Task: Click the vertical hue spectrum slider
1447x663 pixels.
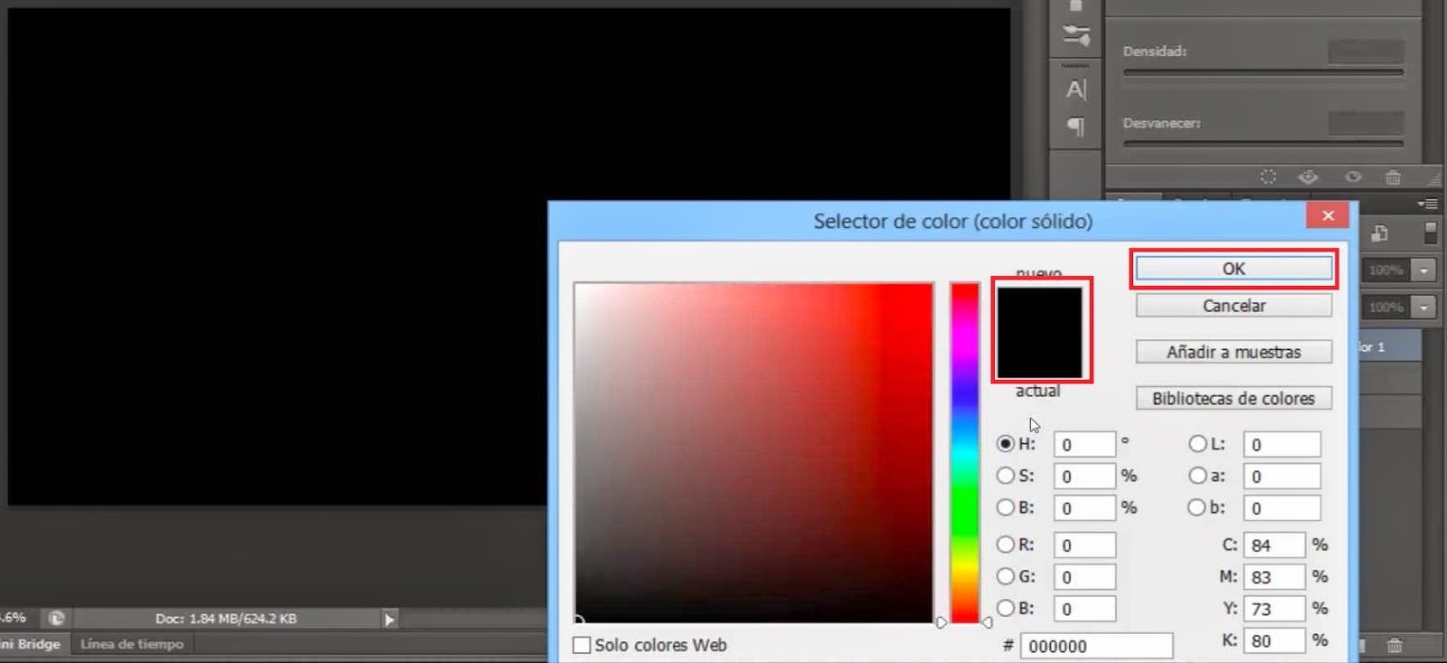Action: click(x=964, y=452)
